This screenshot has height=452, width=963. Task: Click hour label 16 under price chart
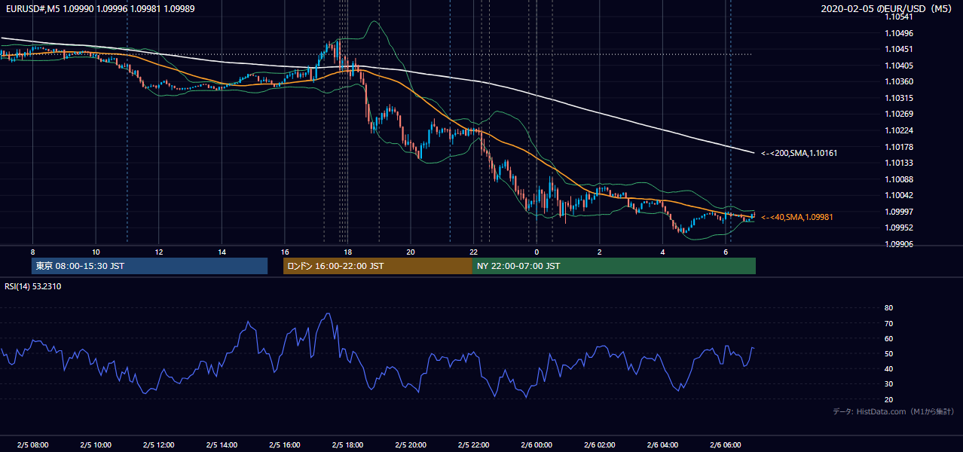click(285, 252)
